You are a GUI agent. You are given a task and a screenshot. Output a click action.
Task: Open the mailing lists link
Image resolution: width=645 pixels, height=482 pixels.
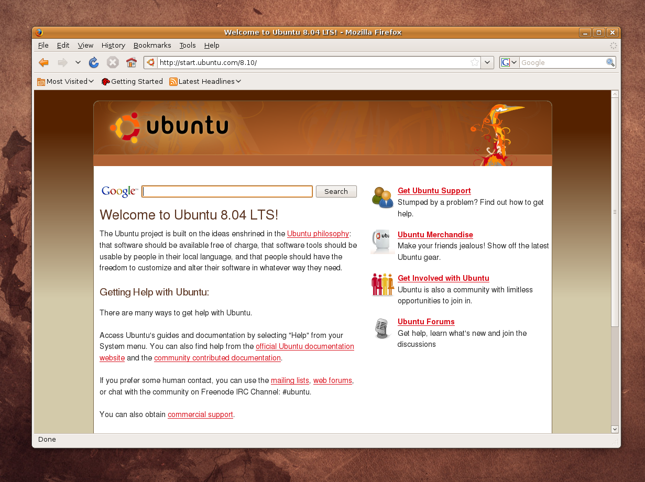click(x=290, y=380)
